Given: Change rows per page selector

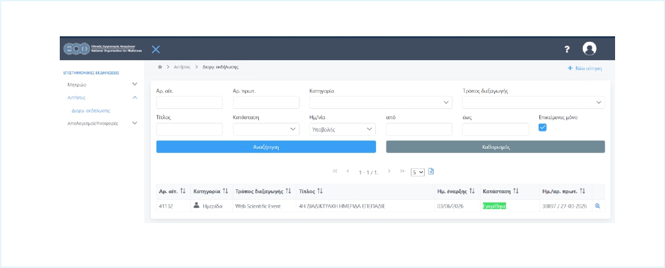Looking at the screenshot, I should [418, 172].
